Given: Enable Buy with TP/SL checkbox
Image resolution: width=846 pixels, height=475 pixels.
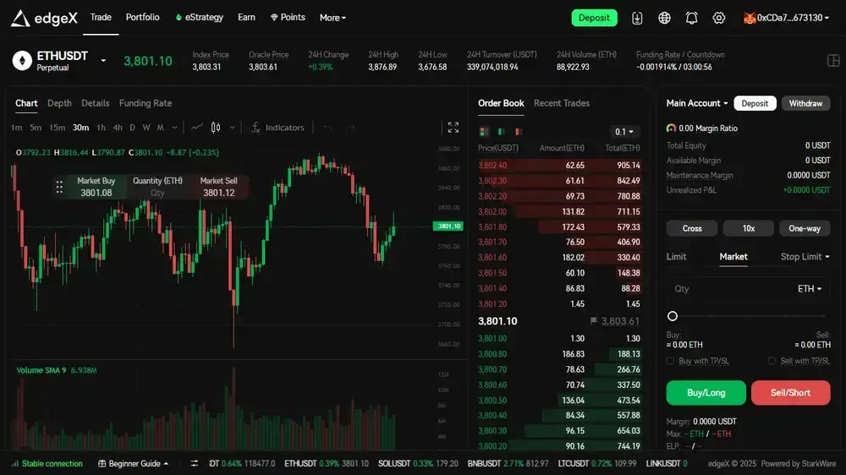Looking at the screenshot, I should pyautogui.click(x=670, y=361).
